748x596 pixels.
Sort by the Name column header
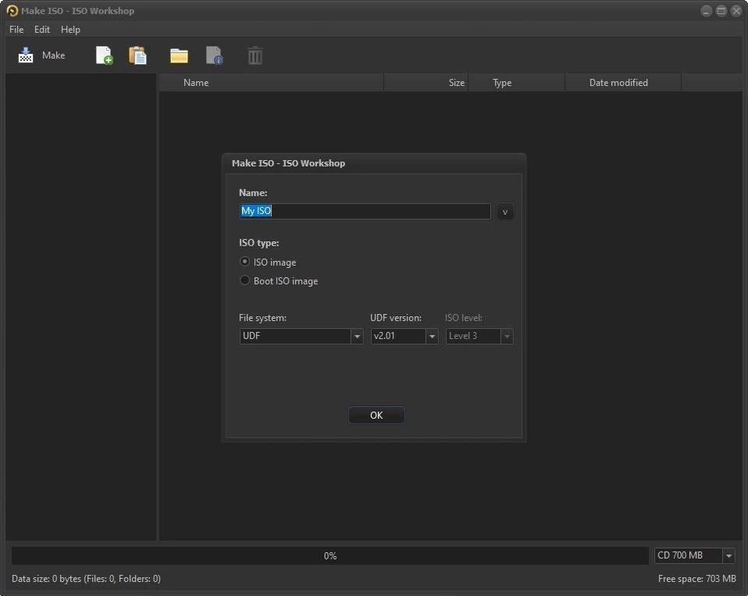271,83
